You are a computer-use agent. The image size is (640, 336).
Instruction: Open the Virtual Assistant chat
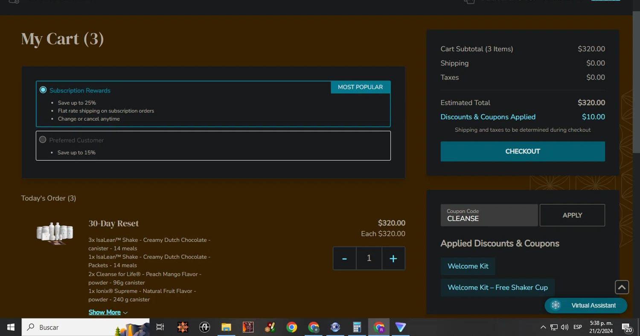[x=586, y=305]
